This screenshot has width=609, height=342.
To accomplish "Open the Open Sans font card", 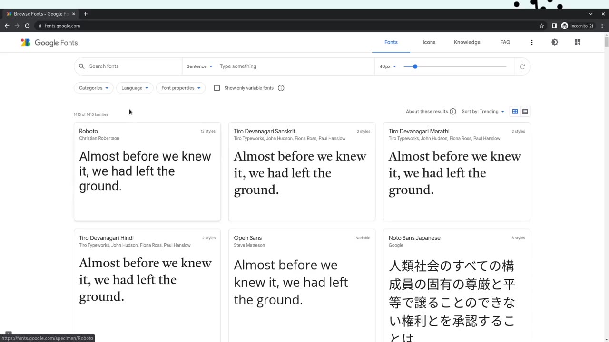I will (x=302, y=285).
